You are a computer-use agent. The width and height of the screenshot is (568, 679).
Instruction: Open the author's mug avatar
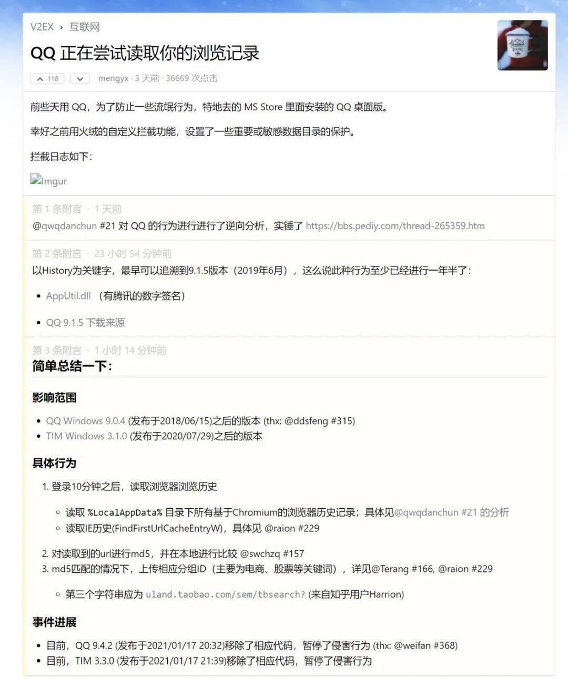(x=522, y=45)
